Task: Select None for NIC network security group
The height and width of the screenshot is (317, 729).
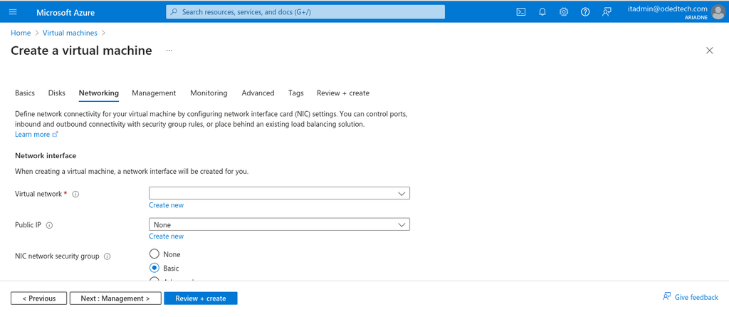Action: click(154, 254)
